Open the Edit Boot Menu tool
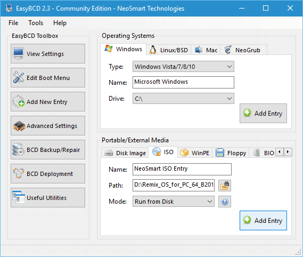The image size is (303, 257). pyautogui.click(x=48, y=78)
